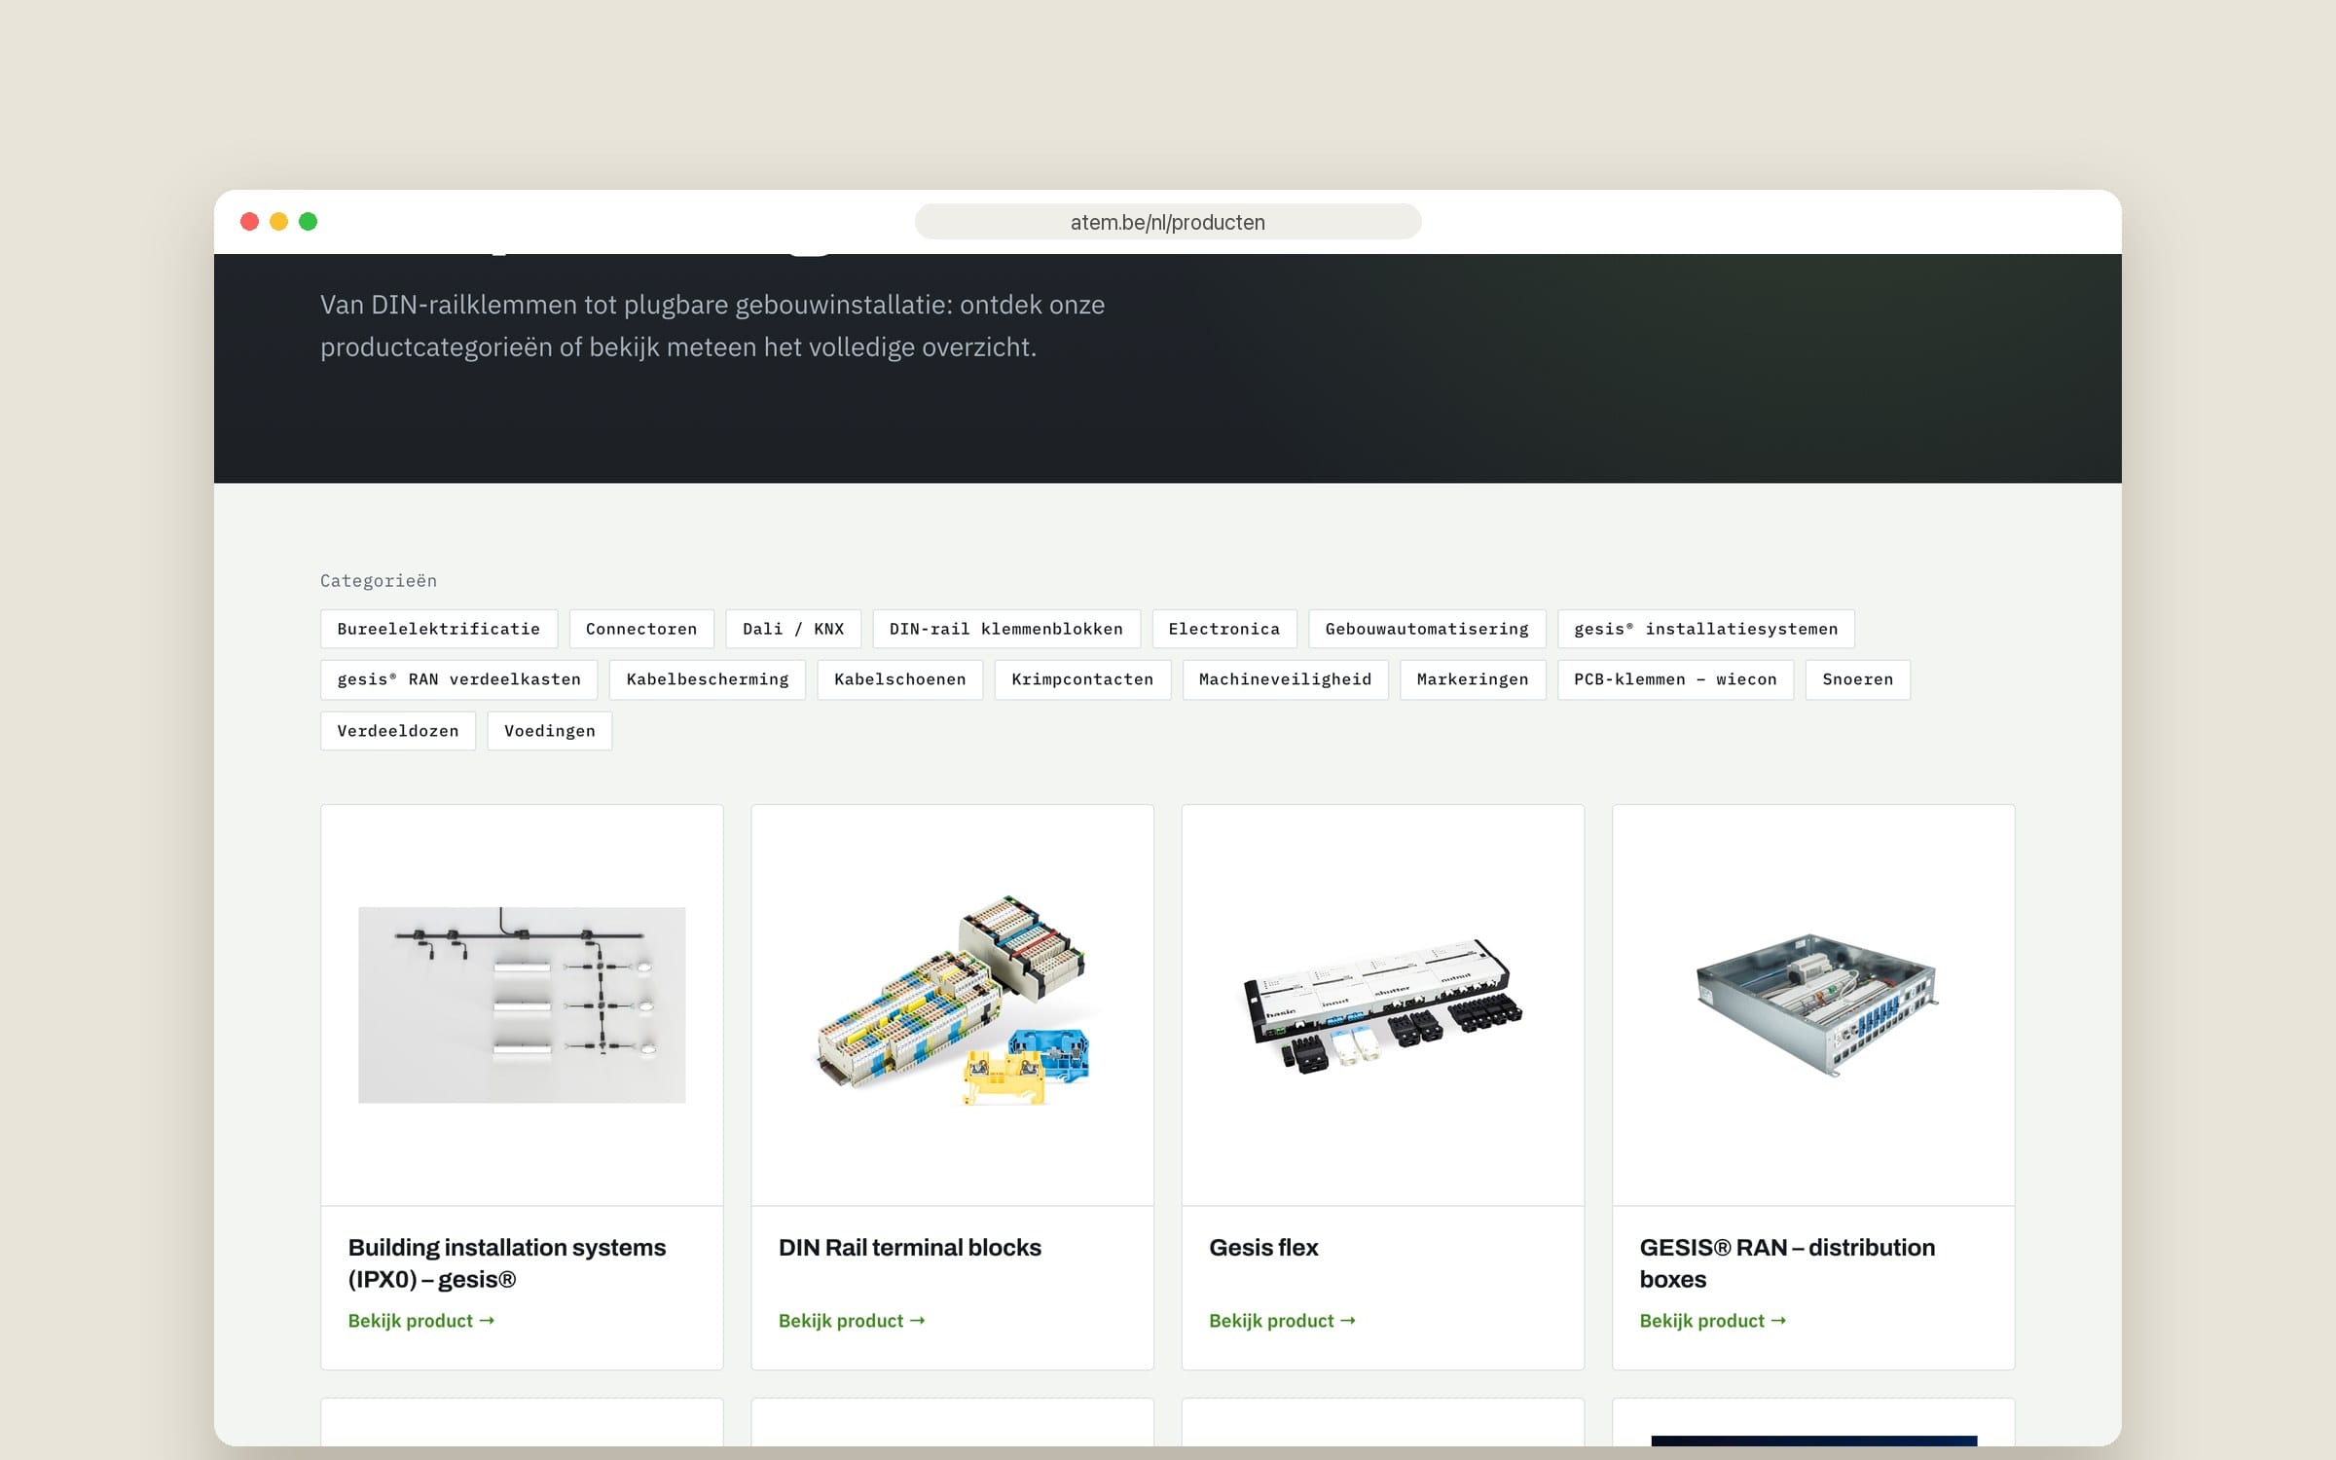
Task: Focus the atem.be/nl/producten address bar
Action: 1168,222
